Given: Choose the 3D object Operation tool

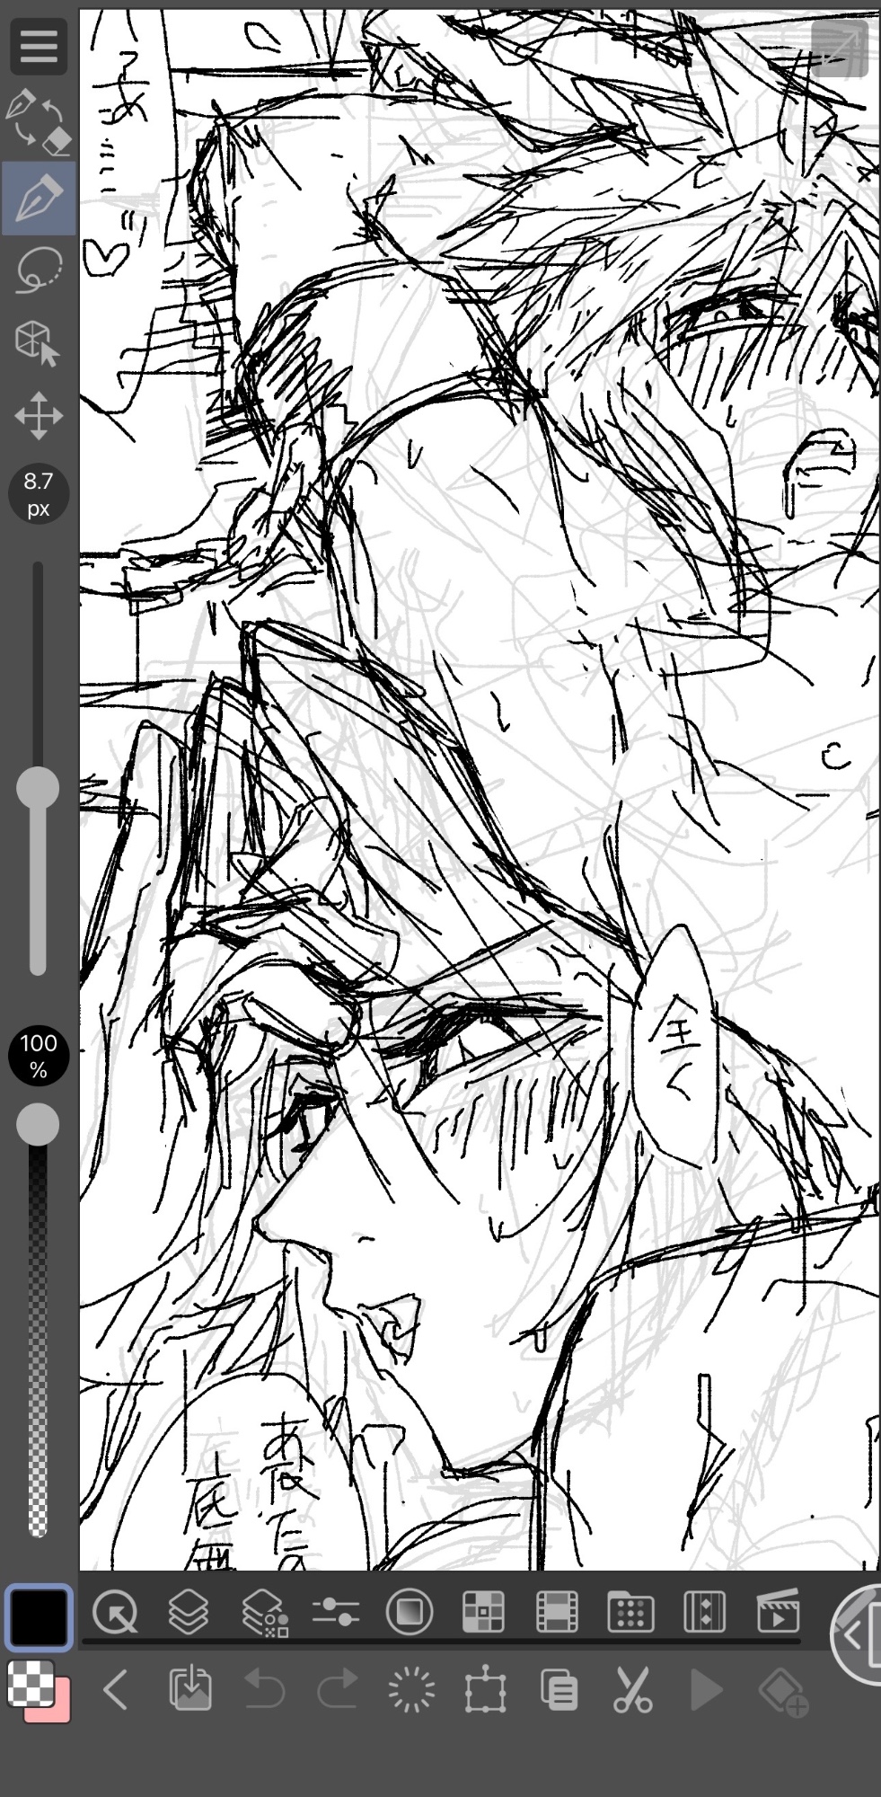Looking at the screenshot, I should (x=39, y=342).
